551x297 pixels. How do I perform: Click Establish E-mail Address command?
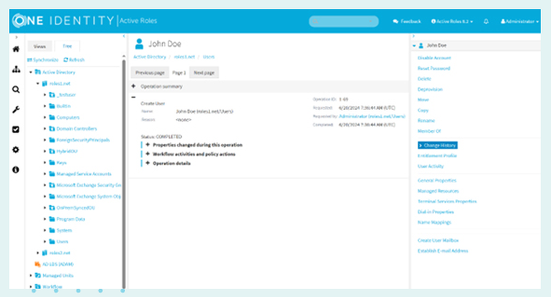(x=443, y=251)
